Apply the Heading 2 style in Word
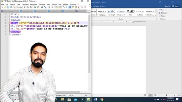Image resolution: width=182 pixels, height=102 pixels. coord(121,13)
